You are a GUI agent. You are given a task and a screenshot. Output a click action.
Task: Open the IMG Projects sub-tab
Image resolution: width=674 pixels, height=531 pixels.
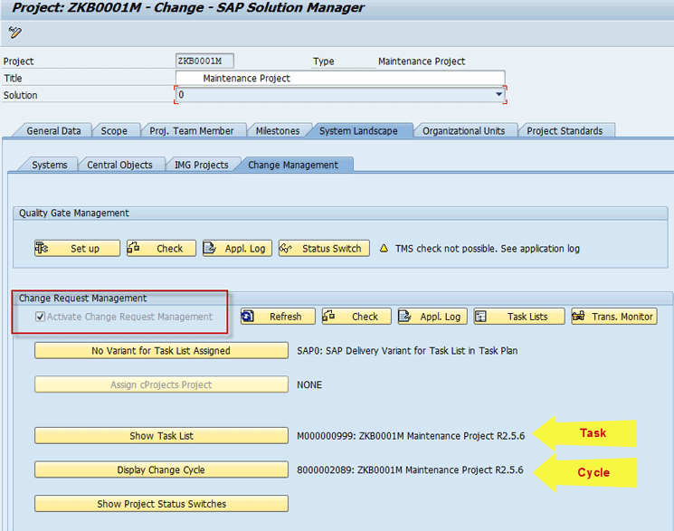201,165
